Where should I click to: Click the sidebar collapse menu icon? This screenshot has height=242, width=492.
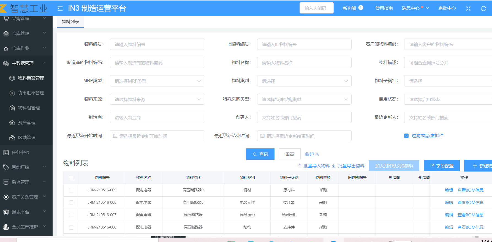pyautogui.click(x=60, y=9)
